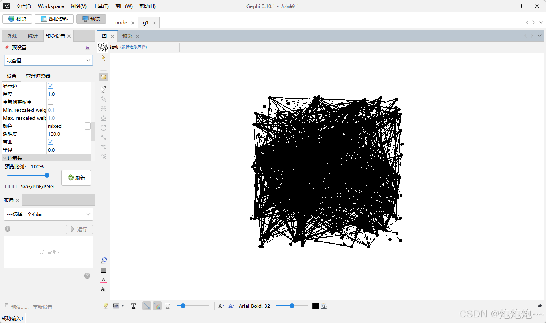Toggle edges using node color rainbow button
Viewport: 546px width, 323px height.
pyautogui.click(x=157, y=306)
